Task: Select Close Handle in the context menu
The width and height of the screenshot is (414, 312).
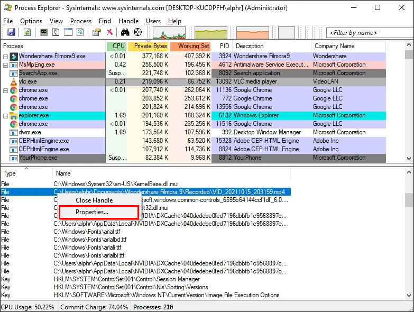Action: tap(94, 200)
